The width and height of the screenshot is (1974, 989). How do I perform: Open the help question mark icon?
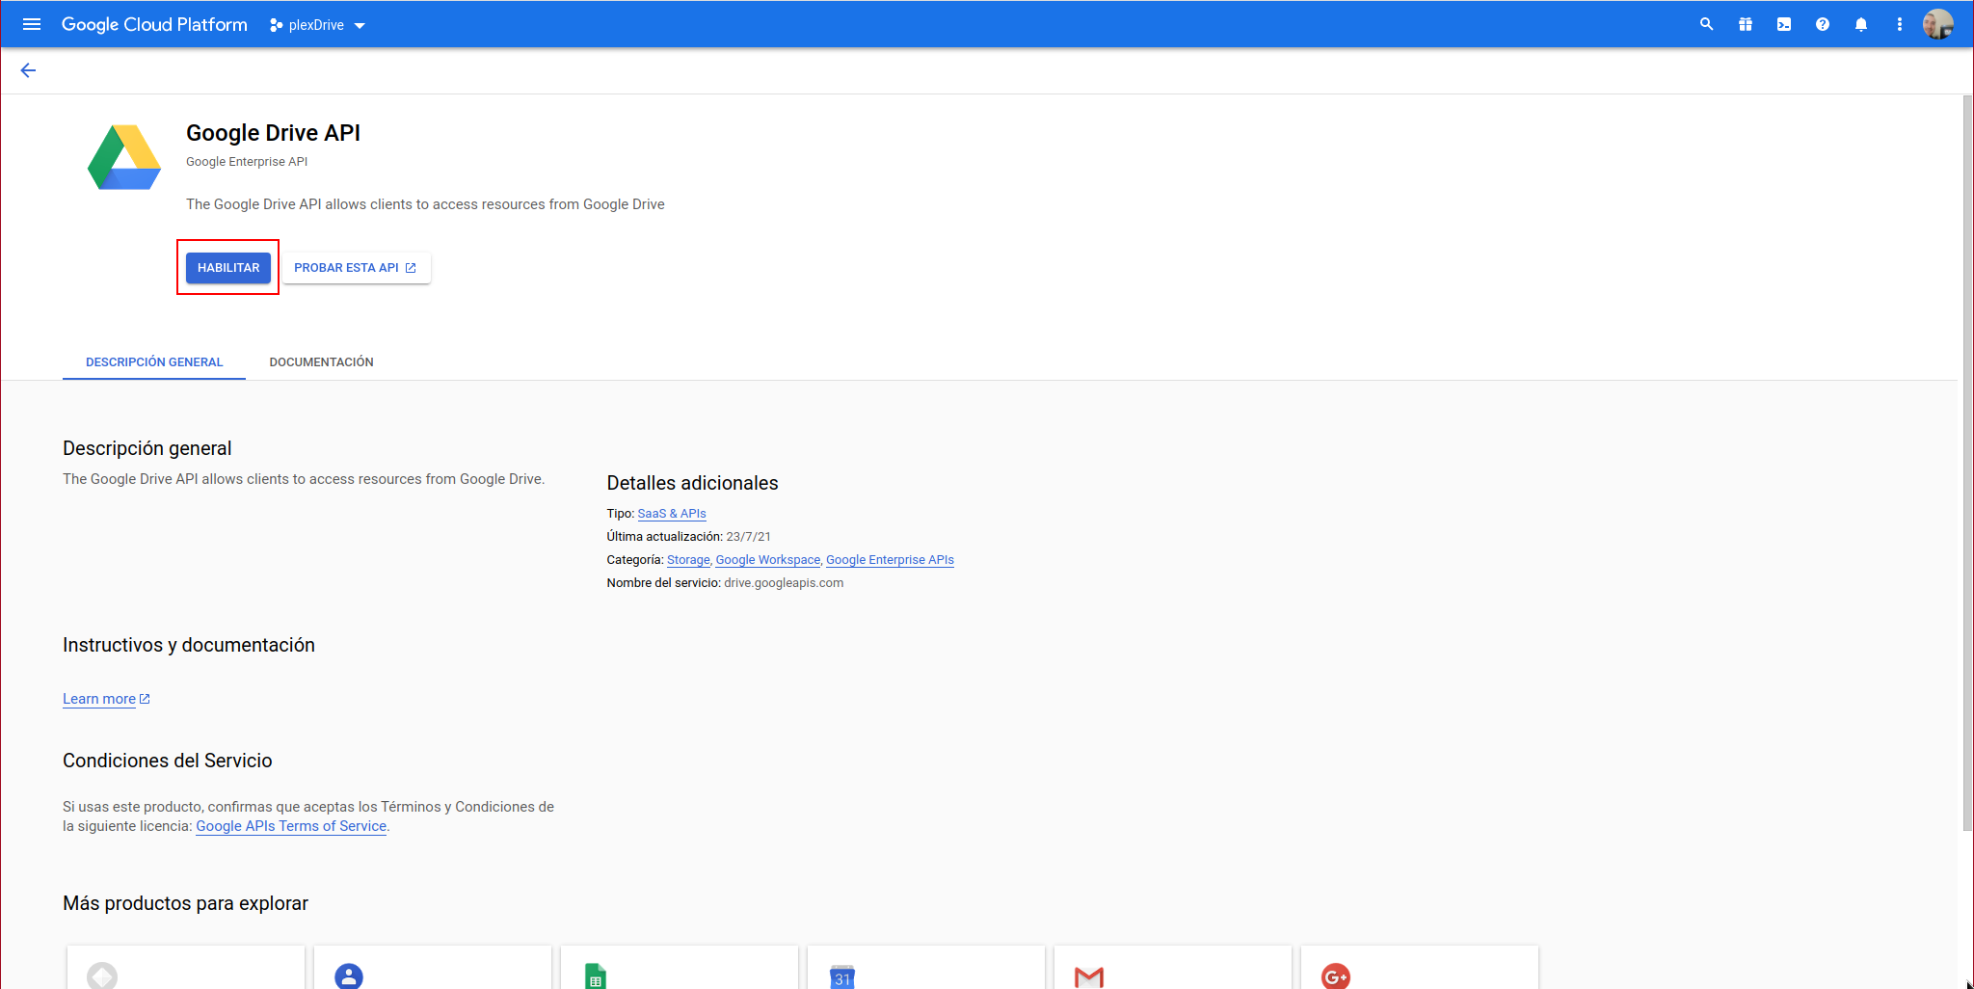(1822, 24)
